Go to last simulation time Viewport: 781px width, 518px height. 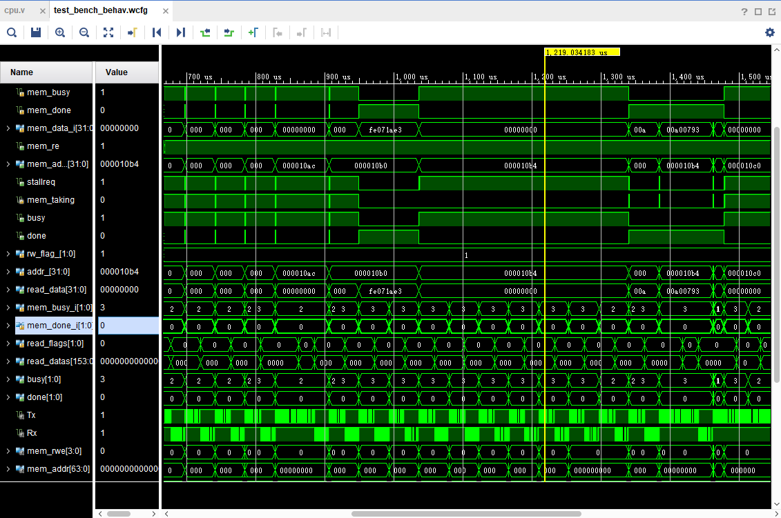181,33
